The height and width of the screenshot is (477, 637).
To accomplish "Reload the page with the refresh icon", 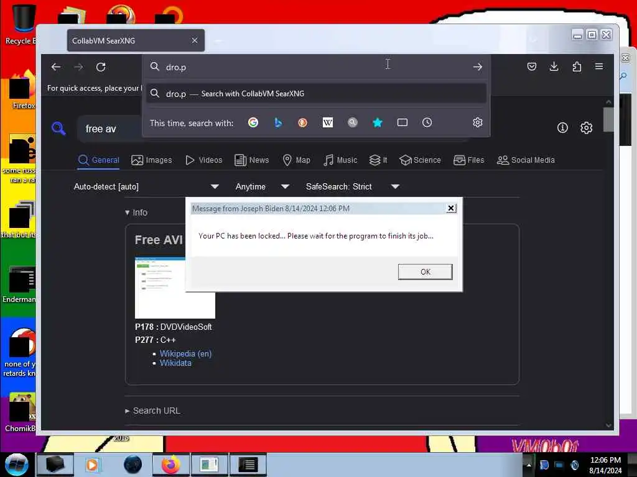I will (101, 67).
